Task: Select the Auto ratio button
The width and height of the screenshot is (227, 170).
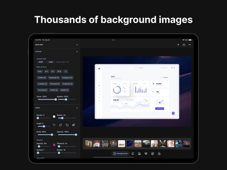Action: (40, 71)
